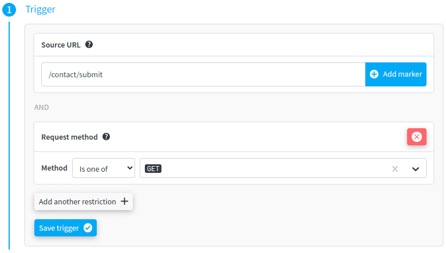Click the step 1 number badge
446x253 pixels.
tap(9, 10)
